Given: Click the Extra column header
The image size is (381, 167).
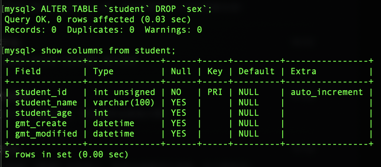Looking at the screenshot, I should 303,71.
